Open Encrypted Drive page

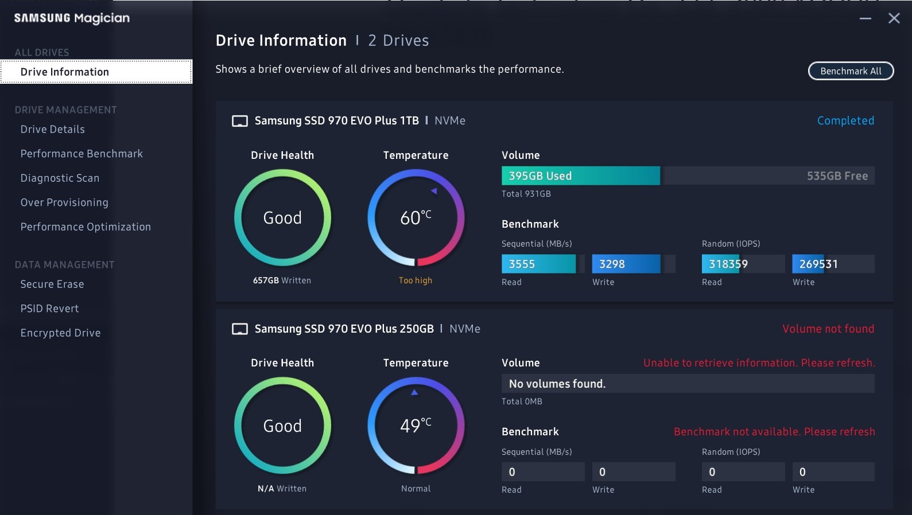(60, 333)
